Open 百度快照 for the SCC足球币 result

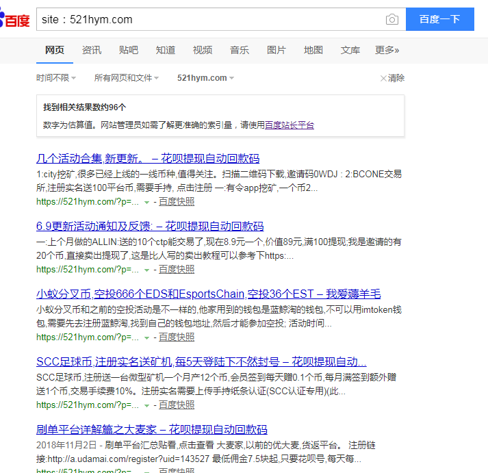[177, 405]
